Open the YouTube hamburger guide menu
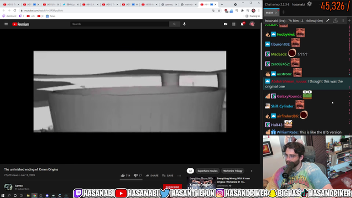 point(6,24)
